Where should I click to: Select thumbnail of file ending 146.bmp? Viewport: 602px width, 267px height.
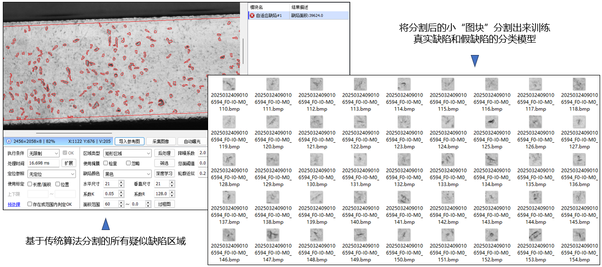(x=229, y=235)
